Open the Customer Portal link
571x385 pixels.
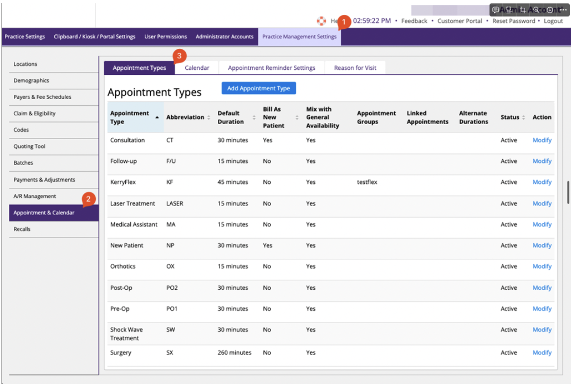pyautogui.click(x=460, y=21)
